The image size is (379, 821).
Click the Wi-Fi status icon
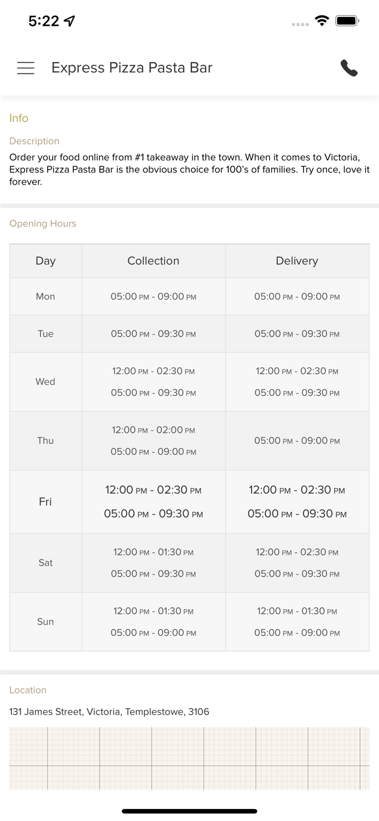point(322,21)
